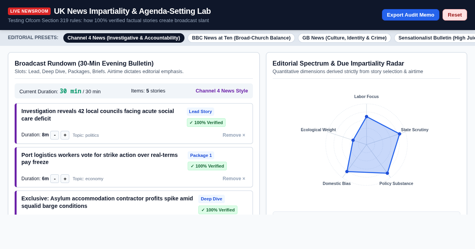Increase duration of port strike story
The width and height of the screenshot is (475, 249).
click(x=65, y=179)
